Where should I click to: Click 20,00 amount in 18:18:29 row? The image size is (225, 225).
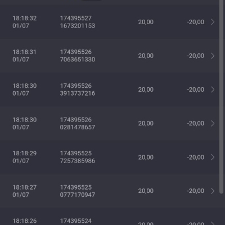[146, 157]
